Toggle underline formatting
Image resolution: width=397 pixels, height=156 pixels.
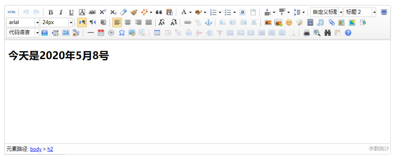(x=71, y=12)
